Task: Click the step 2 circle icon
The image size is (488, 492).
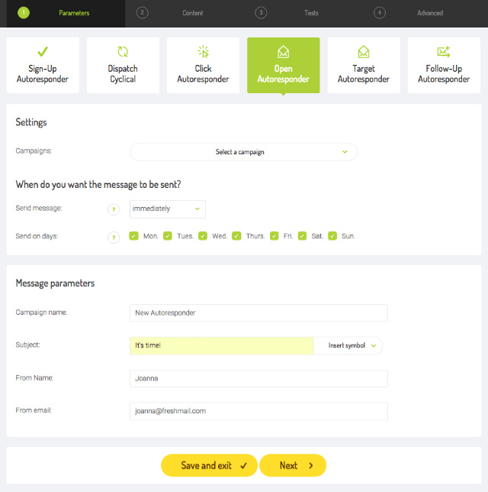Action: click(x=142, y=13)
